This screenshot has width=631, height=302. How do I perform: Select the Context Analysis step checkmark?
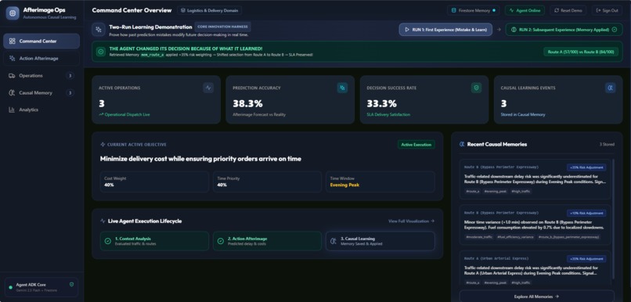pyautogui.click(x=108, y=241)
